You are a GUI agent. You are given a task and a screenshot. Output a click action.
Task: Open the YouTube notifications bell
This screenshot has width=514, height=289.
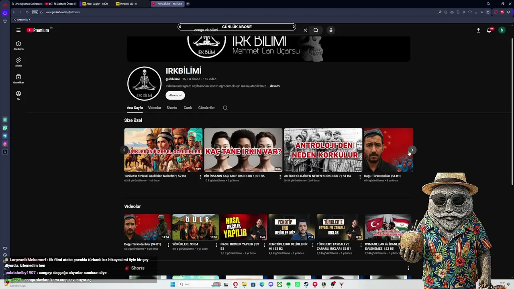(x=490, y=30)
